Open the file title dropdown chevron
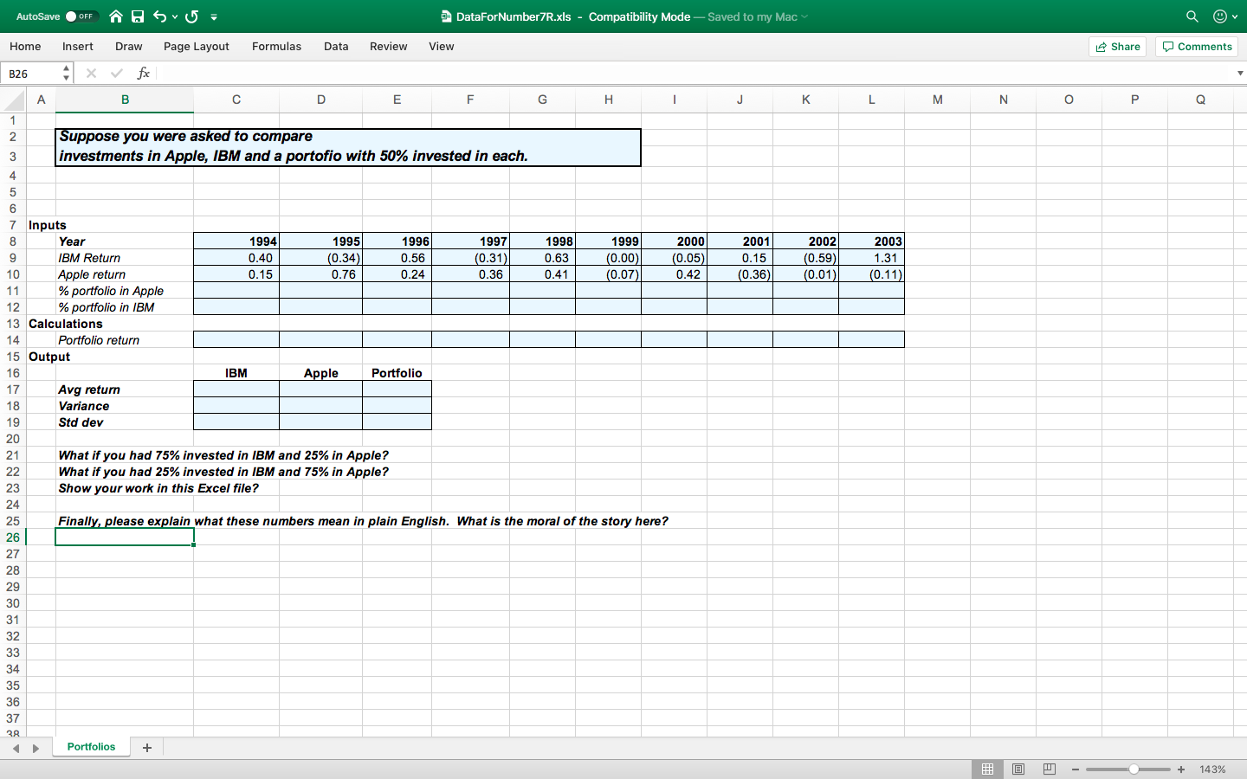The width and height of the screenshot is (1247, 779). [804, 16]
